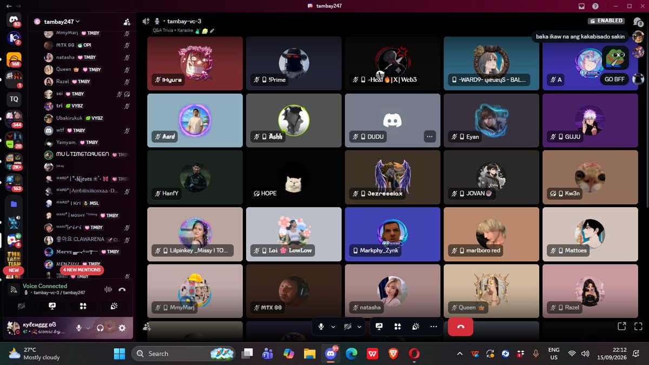This screenshot has width=649, height=365.
Task: Select Yamyam. in the voice member list
Action: point(87,142)
